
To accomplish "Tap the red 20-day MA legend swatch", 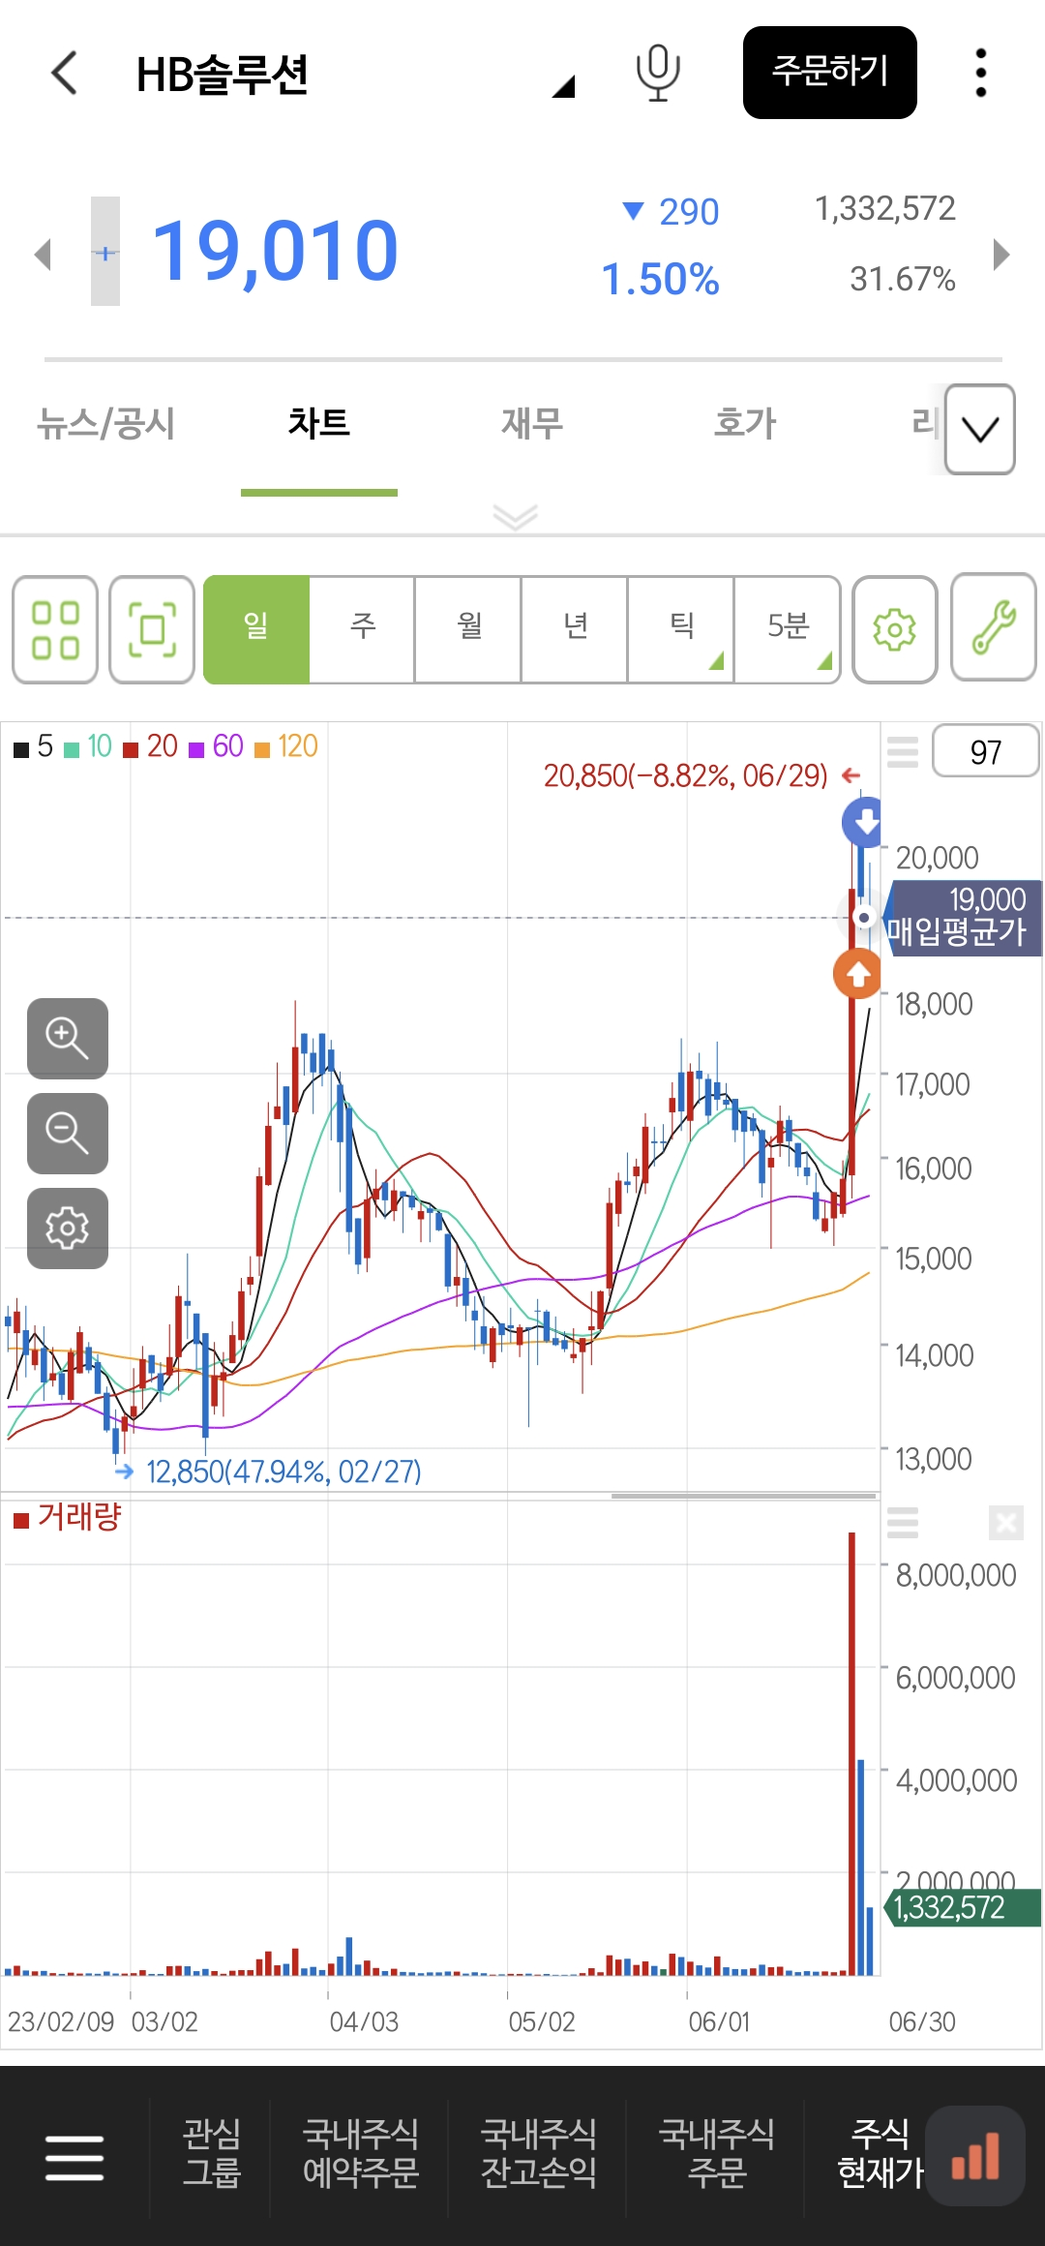I will tap(131, 749).
